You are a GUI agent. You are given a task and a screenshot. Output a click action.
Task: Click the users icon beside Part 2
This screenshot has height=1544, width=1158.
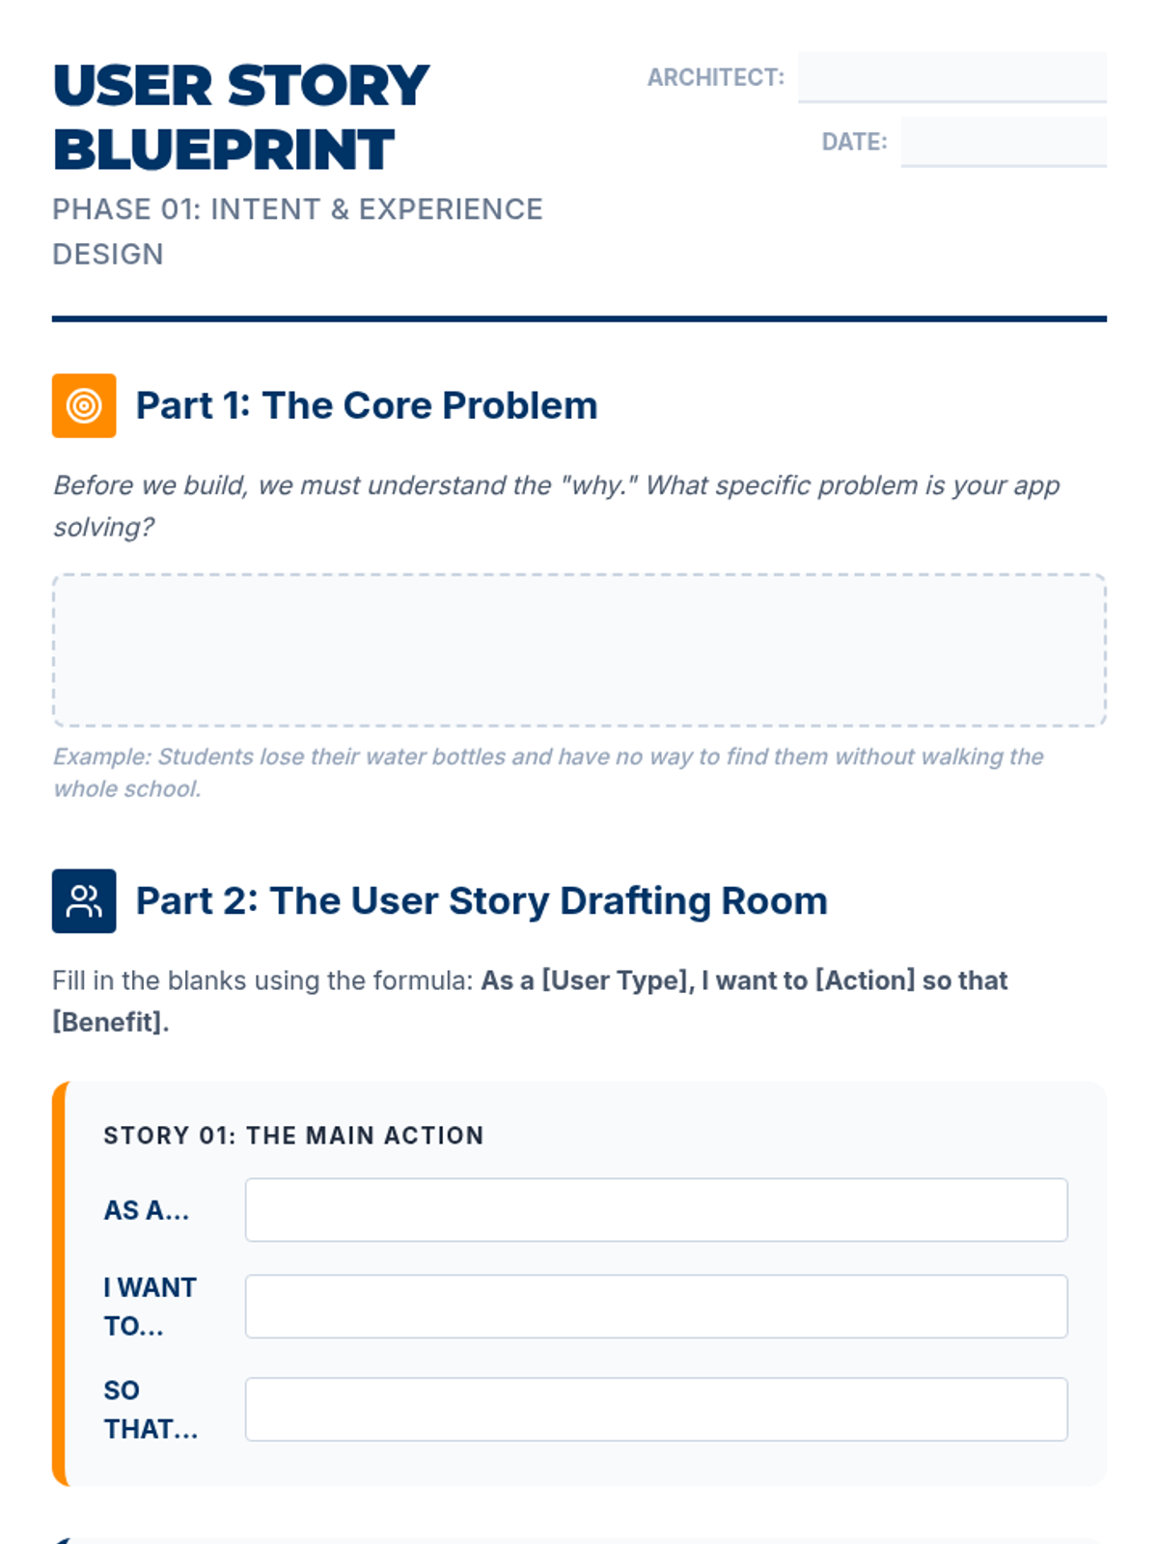(x=84, y=901)
